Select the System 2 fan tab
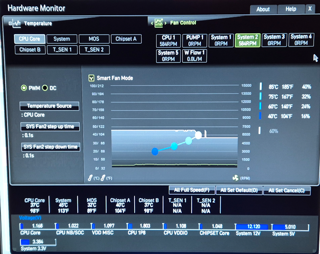 coord(248,40)
